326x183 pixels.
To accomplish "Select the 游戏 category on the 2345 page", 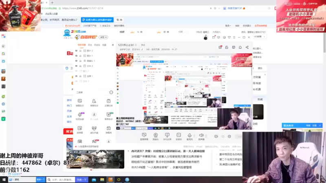I will point(69,100).
